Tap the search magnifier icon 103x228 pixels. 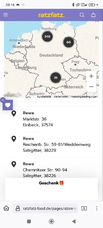click(x=82, y=15)
